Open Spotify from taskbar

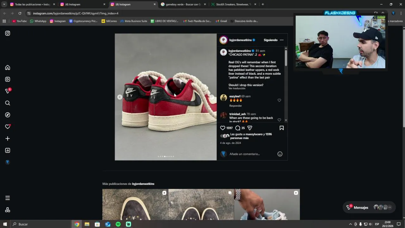point(118,224)
